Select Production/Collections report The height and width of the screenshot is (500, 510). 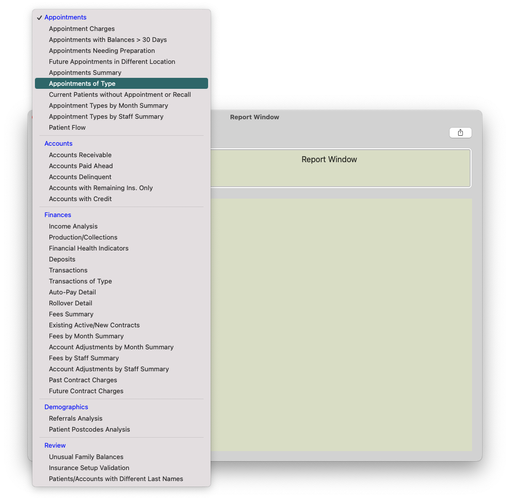tap(83, 237)
